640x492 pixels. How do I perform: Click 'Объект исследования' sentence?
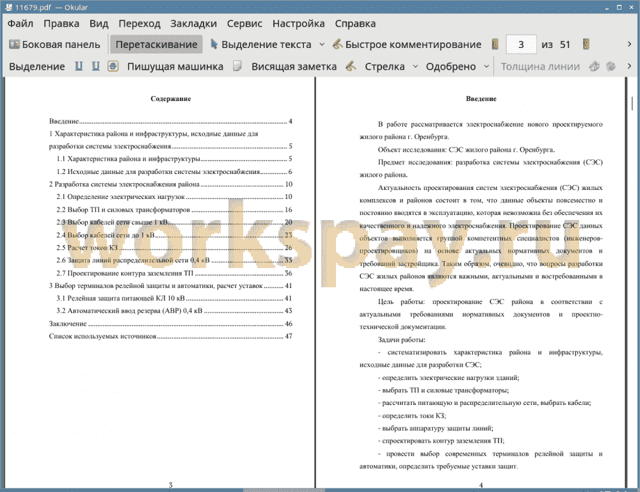(x=466, y=150)
